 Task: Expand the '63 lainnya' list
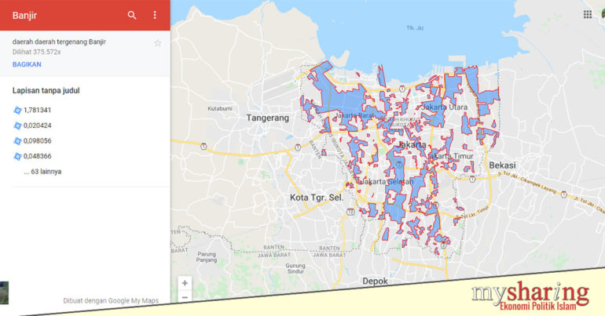(x=42, y=171)
